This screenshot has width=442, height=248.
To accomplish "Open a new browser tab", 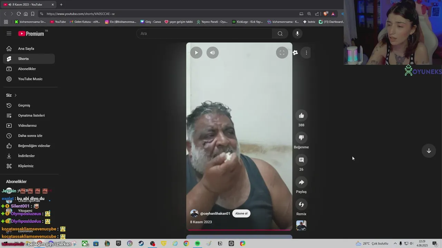I will pos(61,4).
